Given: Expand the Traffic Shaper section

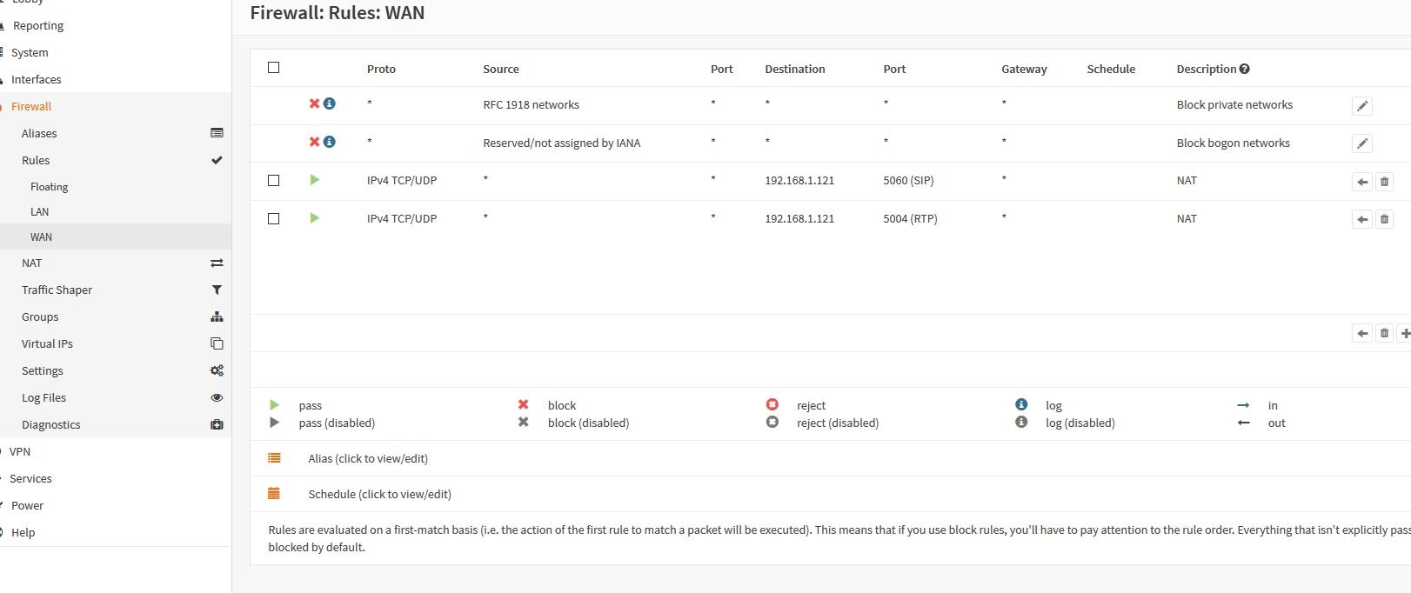Looking at the screenshot, I should pos(57,290).
